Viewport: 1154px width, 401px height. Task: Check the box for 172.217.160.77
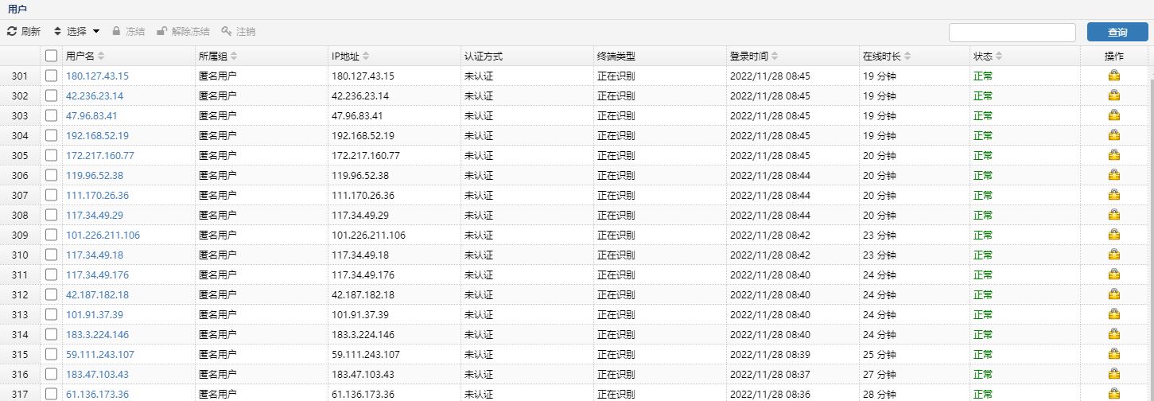tap(51, 155)
